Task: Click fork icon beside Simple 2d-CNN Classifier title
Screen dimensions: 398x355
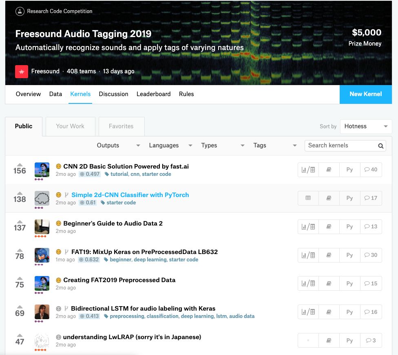Action: [x=66, y=195]
